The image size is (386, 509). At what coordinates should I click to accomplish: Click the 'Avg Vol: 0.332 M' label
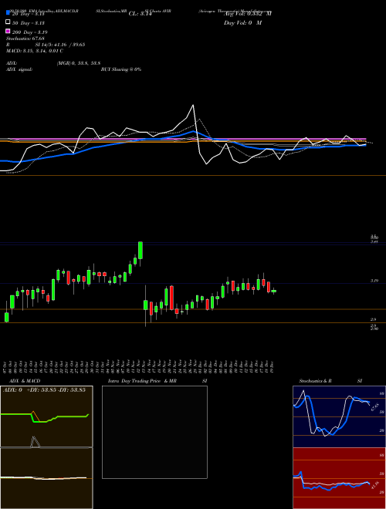(248, 14)
